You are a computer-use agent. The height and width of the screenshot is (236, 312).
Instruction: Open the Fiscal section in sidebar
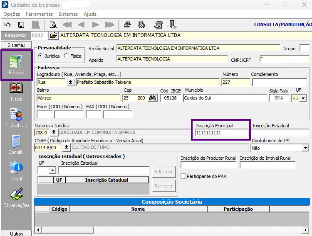click(17, 92)
